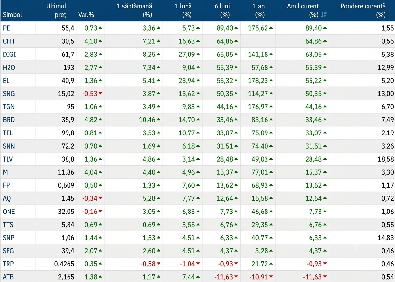The image size is (395, 282).
Task: Select CFH current year value 64,86
Action: [x=314, y=41]
